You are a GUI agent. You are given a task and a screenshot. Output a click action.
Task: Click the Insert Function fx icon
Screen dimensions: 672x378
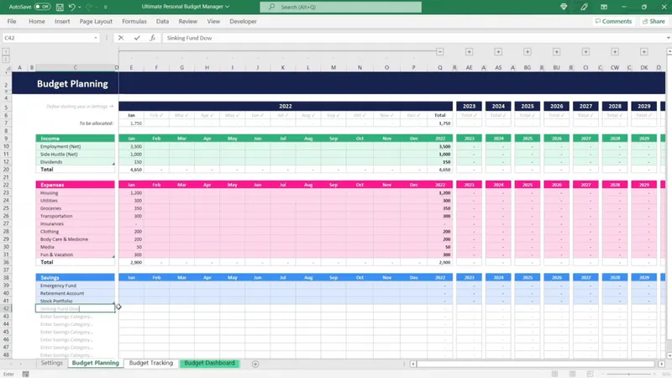[152, 38]
